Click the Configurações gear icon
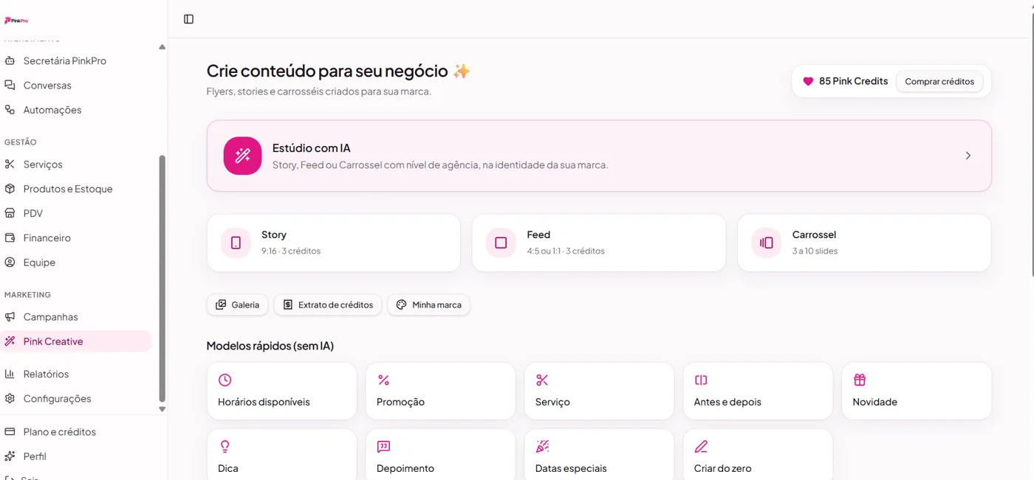 [x=10, y=398]
